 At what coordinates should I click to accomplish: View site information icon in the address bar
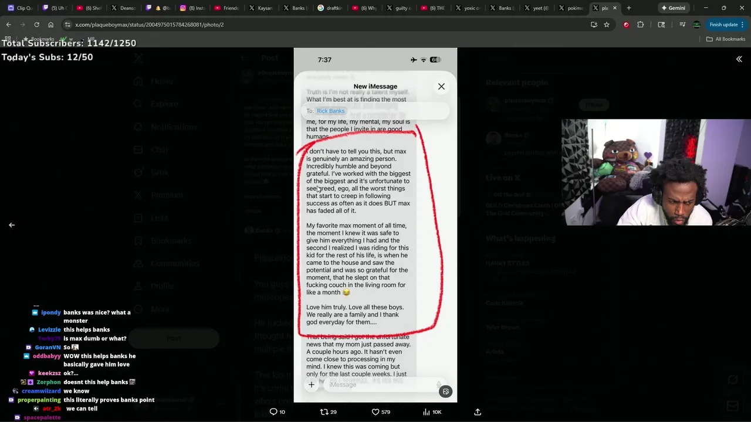click(67, 25)
